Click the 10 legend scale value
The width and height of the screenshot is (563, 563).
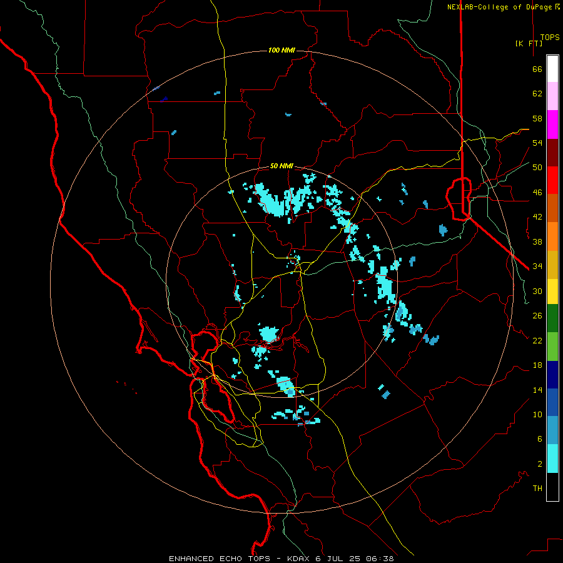click(x=537, y=415)
